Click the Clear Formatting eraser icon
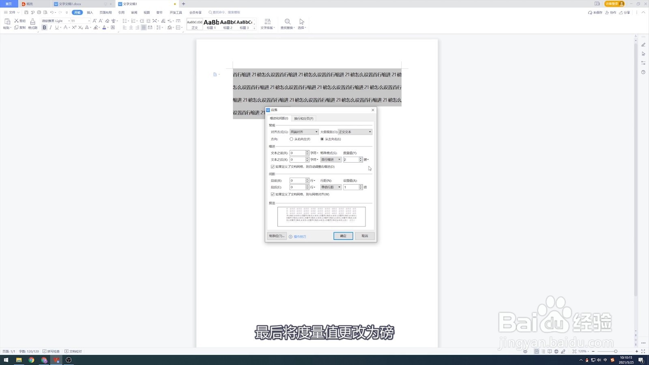 pyautogui.click(x=107, y=21)
